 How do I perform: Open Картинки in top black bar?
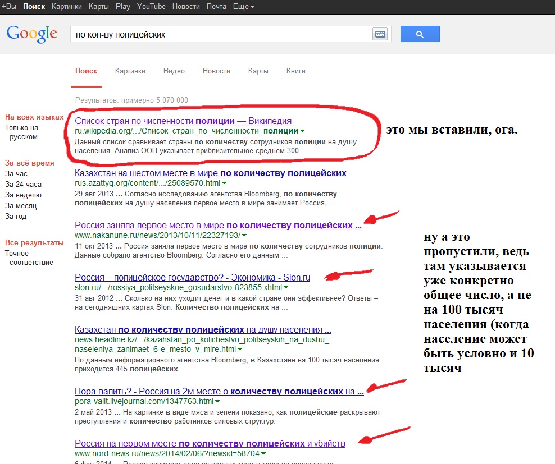point(66,6)
